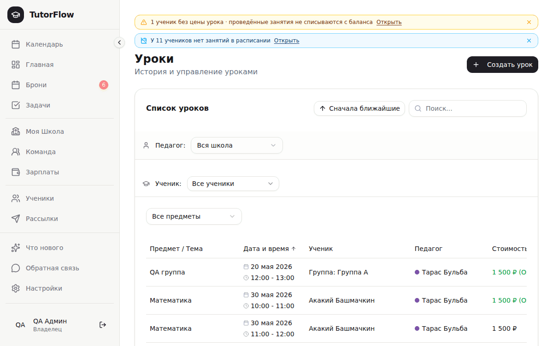Image resolution: width=553 pixels, height=346 pixels.
Task: Click the calendar-off icon in blue banner
Action: pos(144,41)
